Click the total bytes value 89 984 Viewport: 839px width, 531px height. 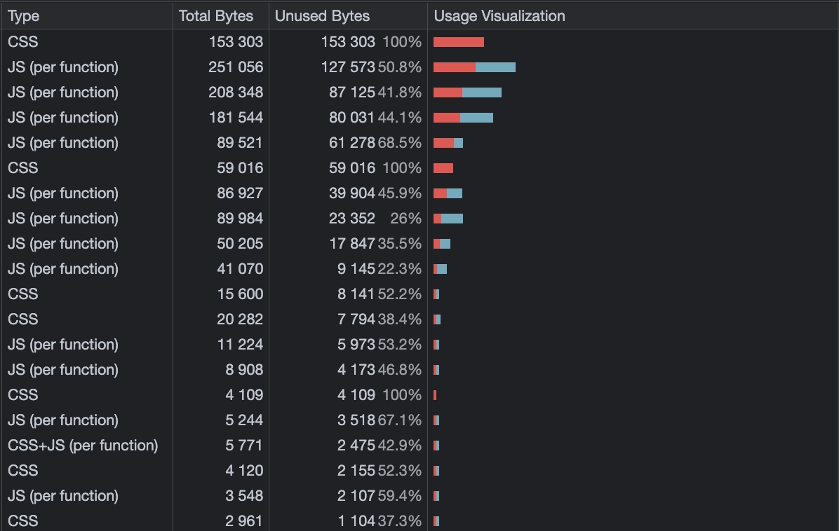click(240, 218)
